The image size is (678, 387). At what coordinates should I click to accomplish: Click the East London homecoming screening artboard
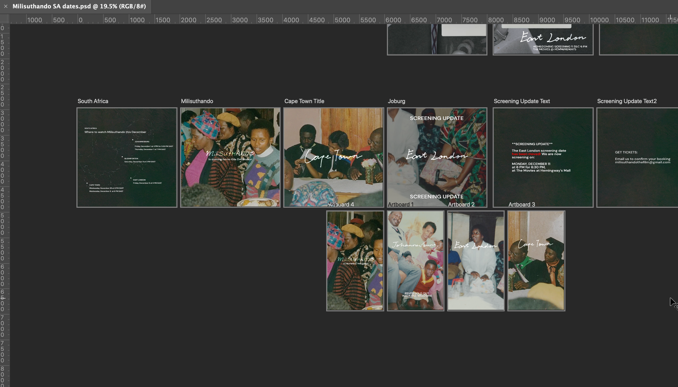(x=543, y=39)
